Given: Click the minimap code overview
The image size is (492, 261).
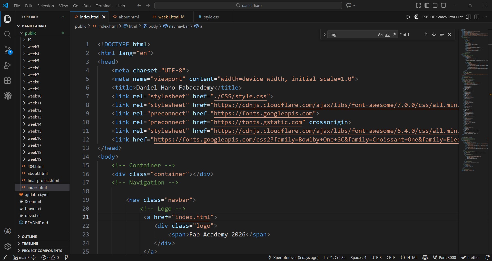Looking at the screenshot, I should point(475,102).
